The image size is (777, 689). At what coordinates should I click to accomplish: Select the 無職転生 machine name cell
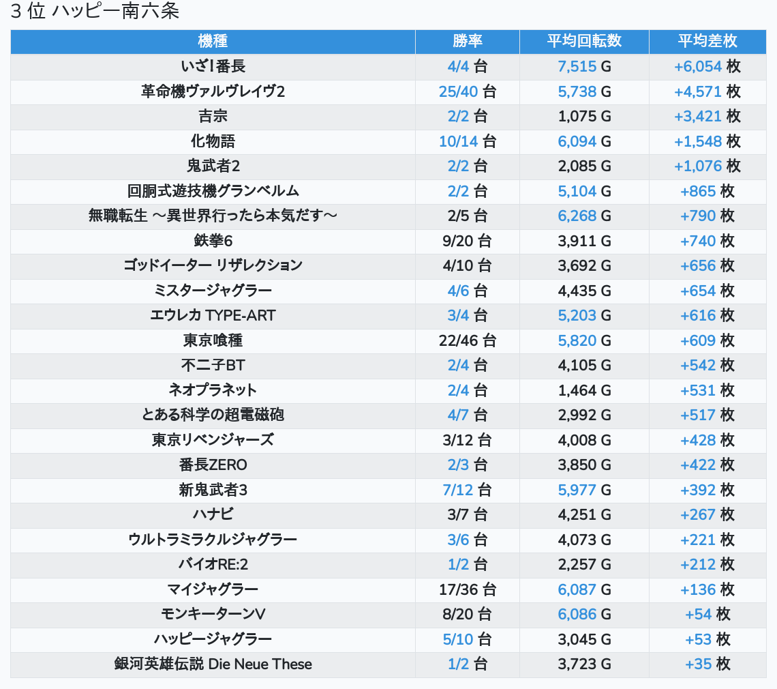click(x=213, y=216)
